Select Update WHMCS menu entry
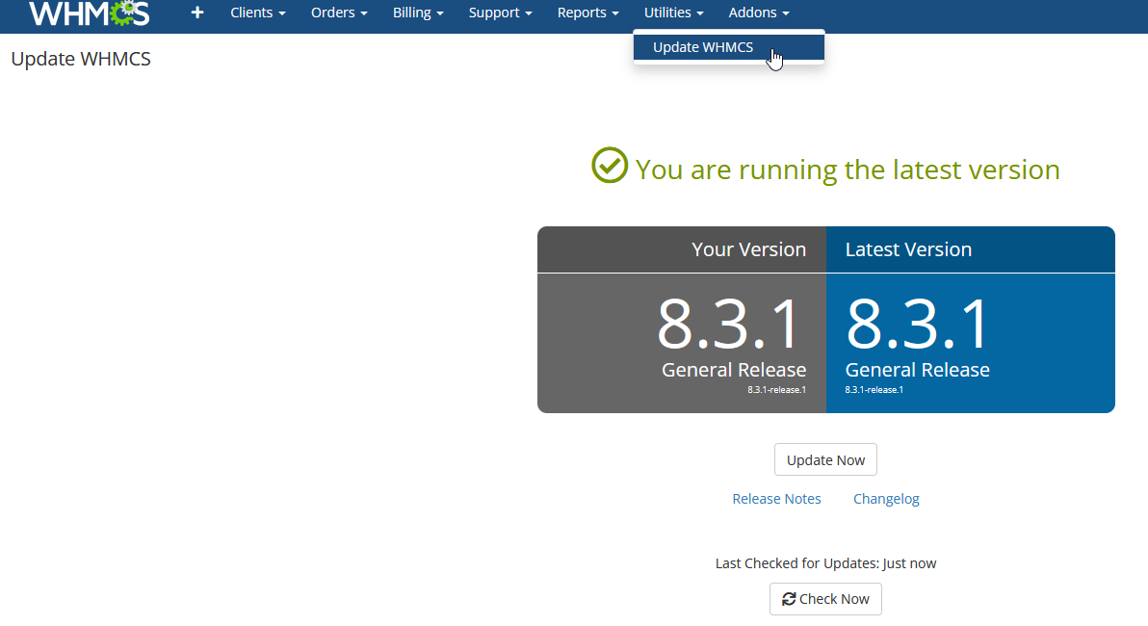1148x626 pixels. click(x=728, y=47)
